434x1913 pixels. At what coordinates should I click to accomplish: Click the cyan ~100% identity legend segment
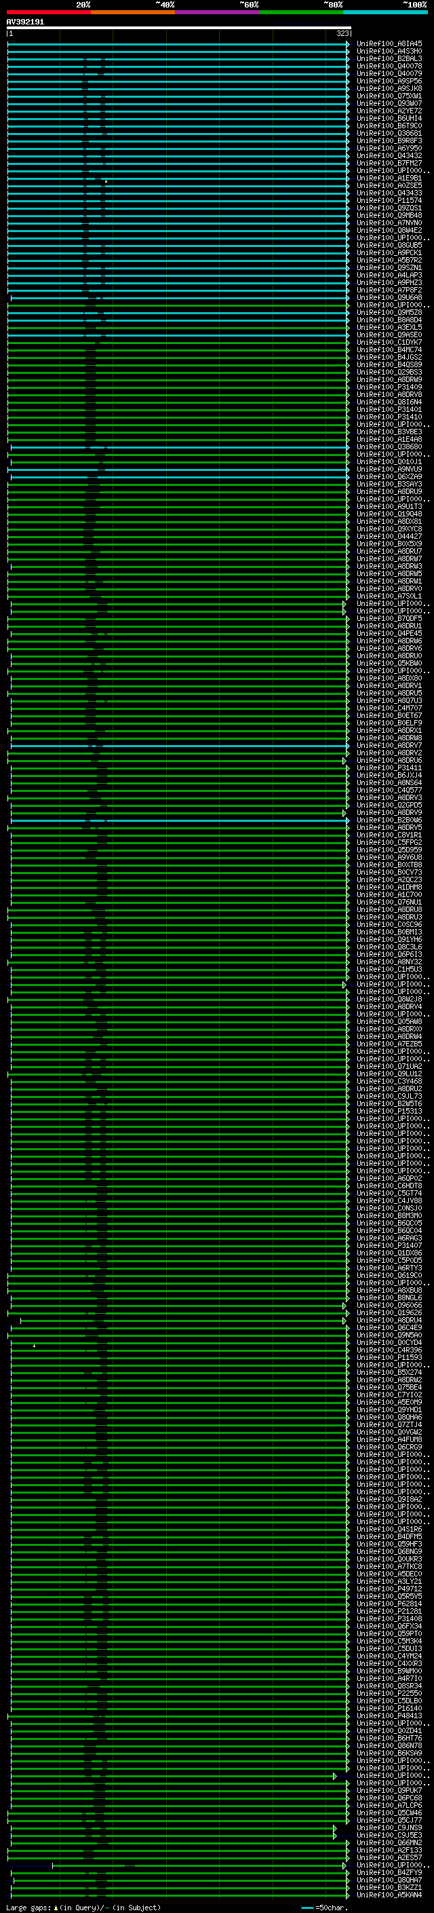pos(385,13)
